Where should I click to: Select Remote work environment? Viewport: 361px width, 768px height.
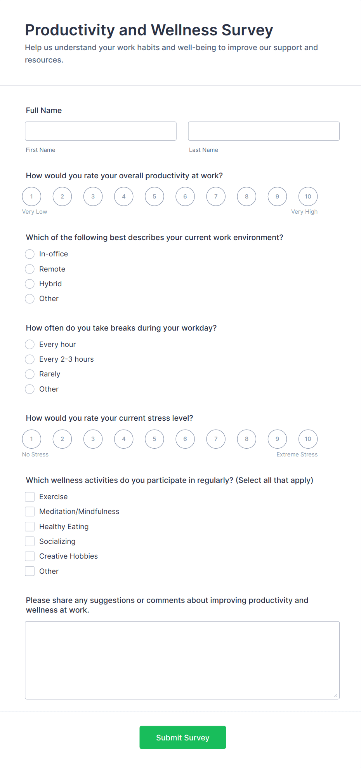(x=30, y=269)
